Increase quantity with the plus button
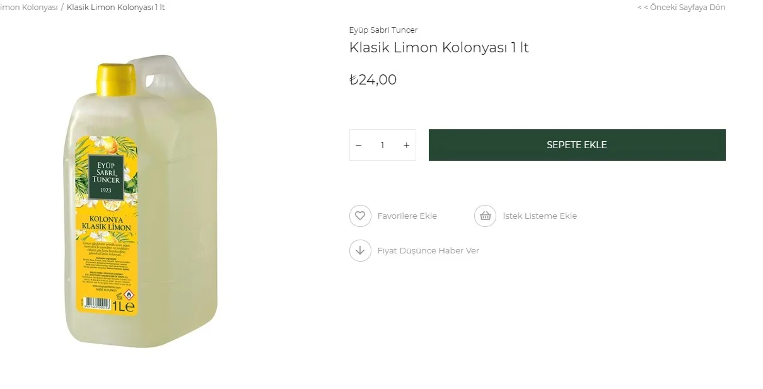This screenshot has width=763, height=389. pyautogui.click(x=407, y=145)
